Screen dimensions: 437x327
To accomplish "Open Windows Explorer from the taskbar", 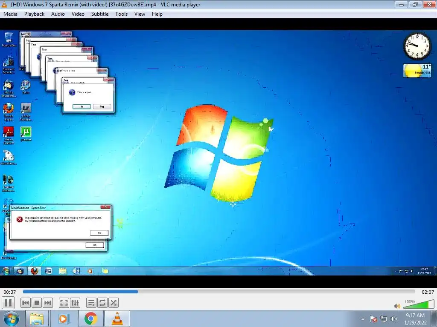I will 37,318.
